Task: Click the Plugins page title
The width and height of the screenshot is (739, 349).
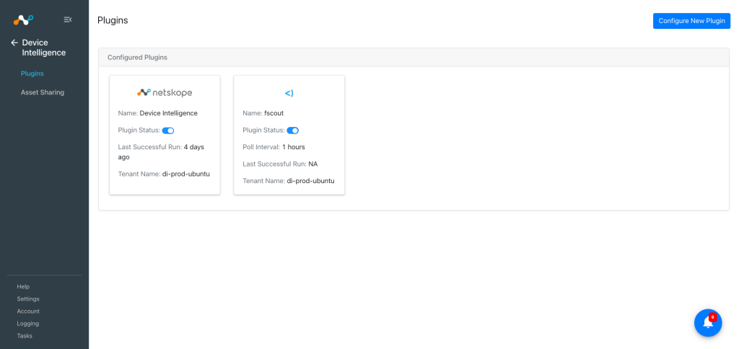Action: (113, 20)
